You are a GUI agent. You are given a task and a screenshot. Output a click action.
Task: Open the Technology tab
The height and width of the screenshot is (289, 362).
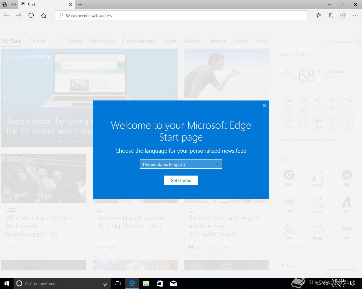pos(102,41)
